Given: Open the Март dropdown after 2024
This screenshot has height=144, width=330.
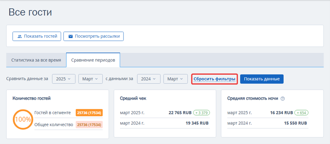Looking at the screenshot, I should click(x=176, y=79).
